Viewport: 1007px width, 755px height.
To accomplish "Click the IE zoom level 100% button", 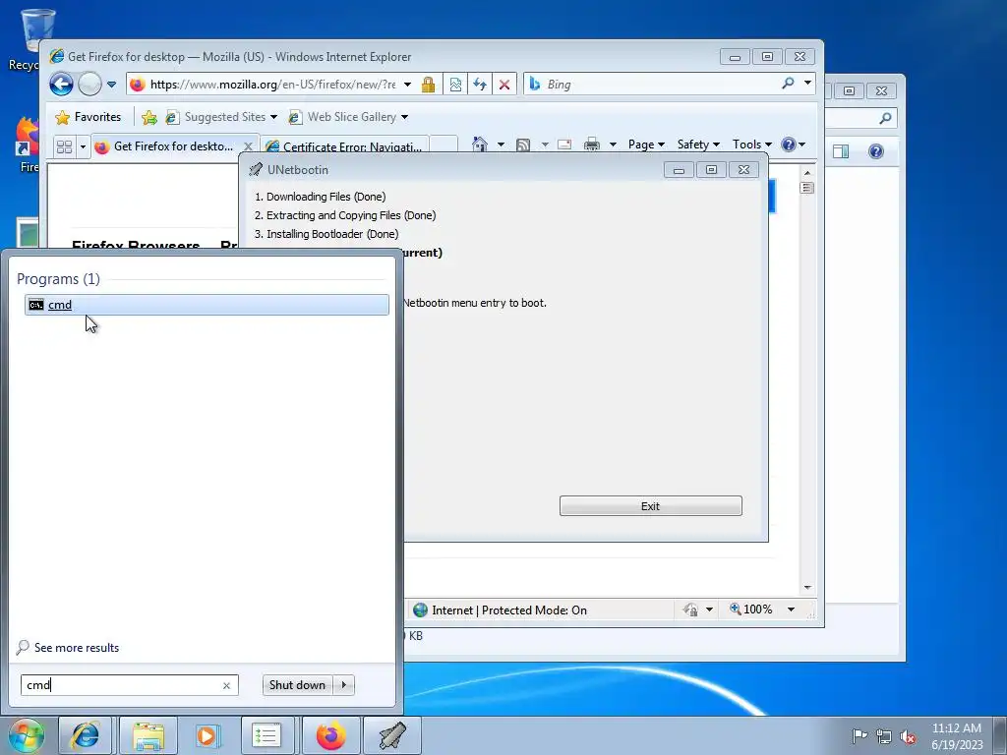I will pos(750,610).
